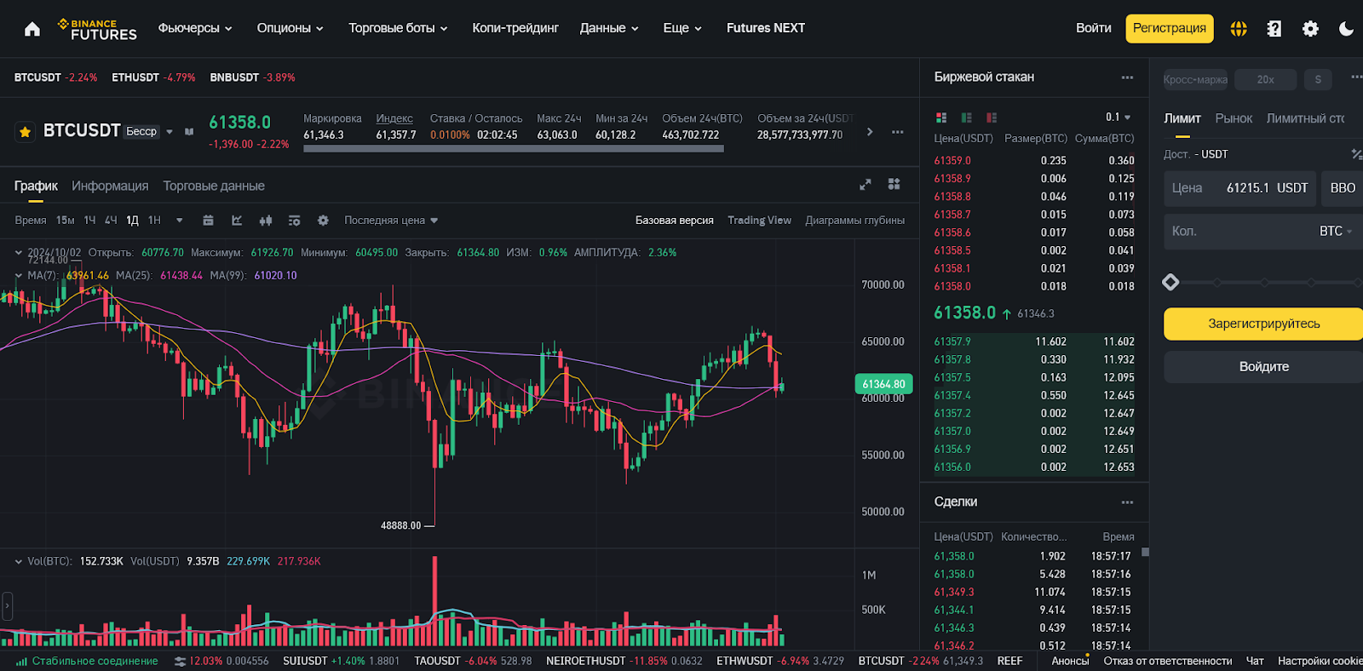The height and width of the screenshot is (671, 1363).
Task: Open the Опционы dropdown menu
Action: coord(290,28)
